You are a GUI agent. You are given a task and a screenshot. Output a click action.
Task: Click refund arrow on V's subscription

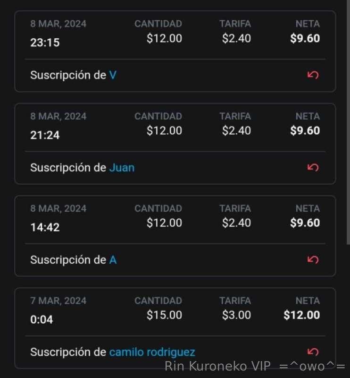pos(313,75)
